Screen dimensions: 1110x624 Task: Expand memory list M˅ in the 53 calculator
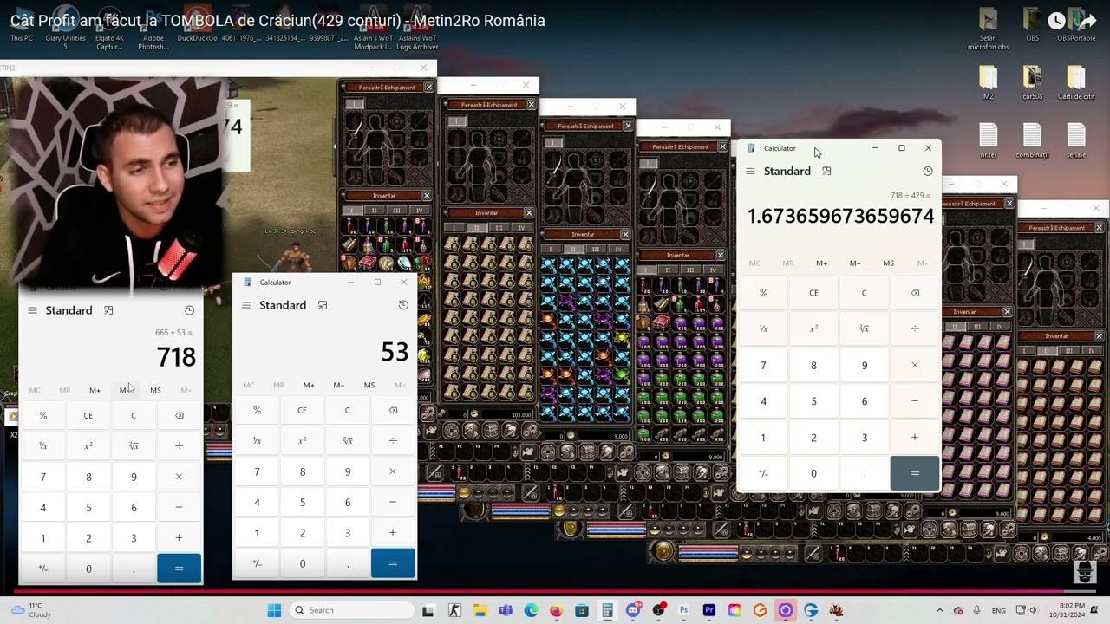[400, 385]
